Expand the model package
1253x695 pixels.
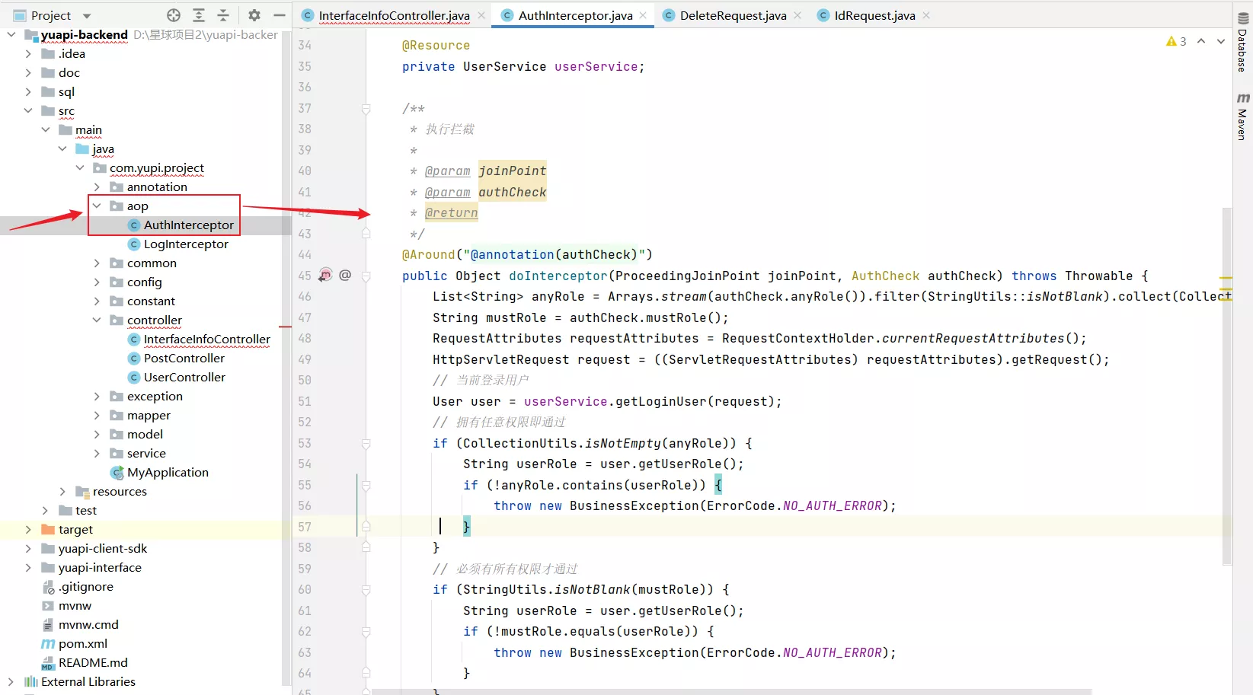(x=97, y=434)
